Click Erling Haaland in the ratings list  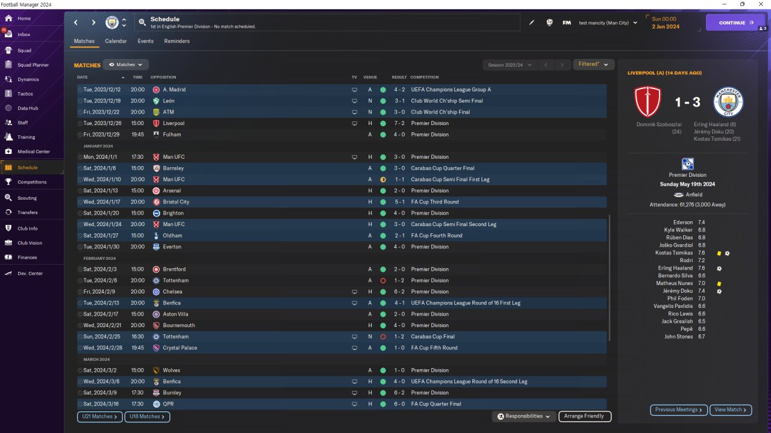(x=675, y=268)
